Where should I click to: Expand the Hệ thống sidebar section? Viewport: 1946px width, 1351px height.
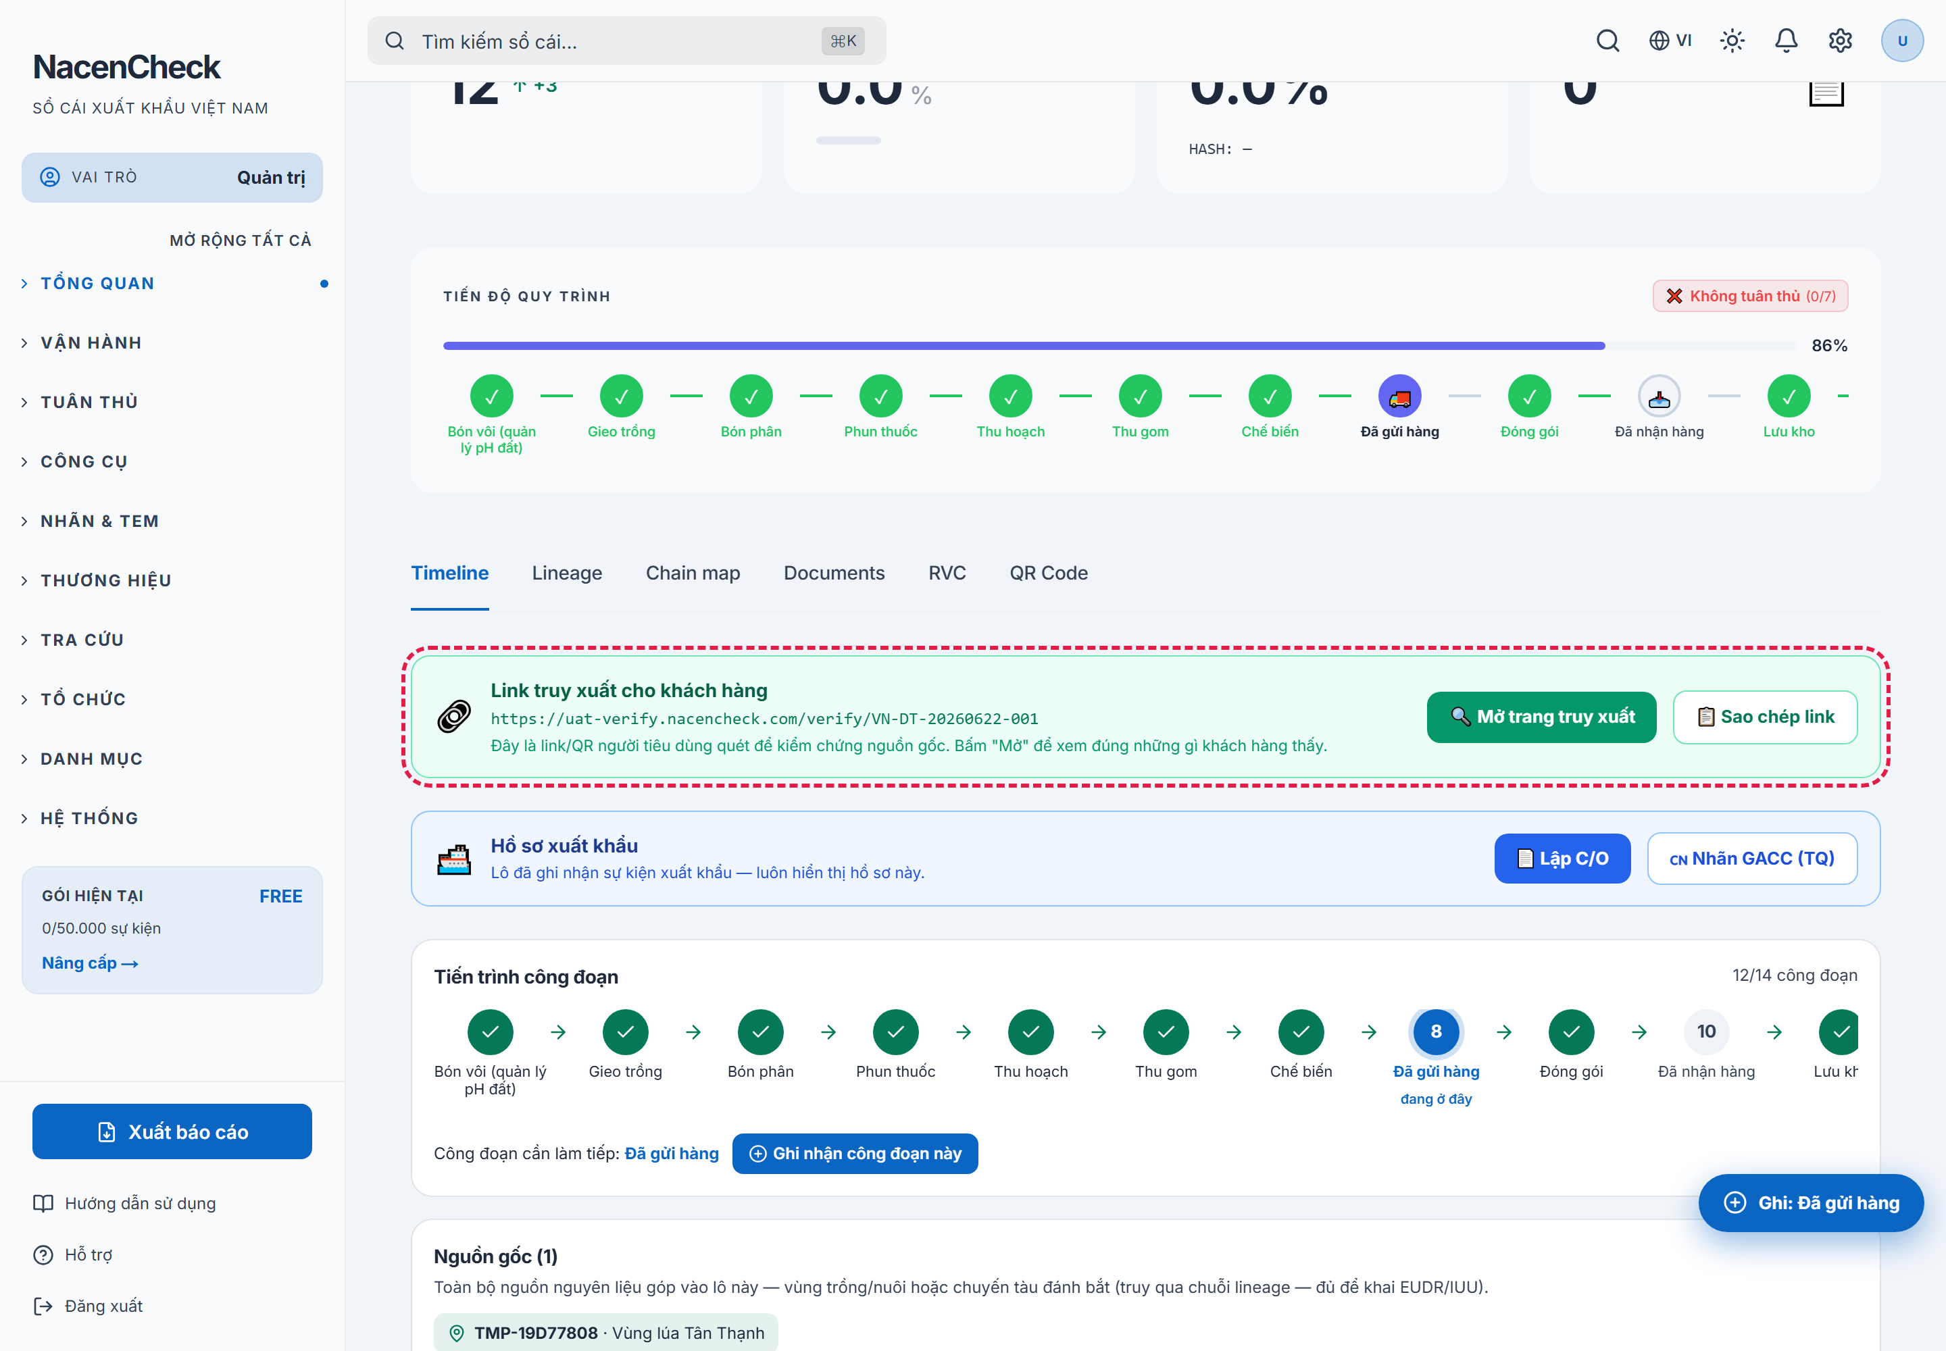pos(172,818)
